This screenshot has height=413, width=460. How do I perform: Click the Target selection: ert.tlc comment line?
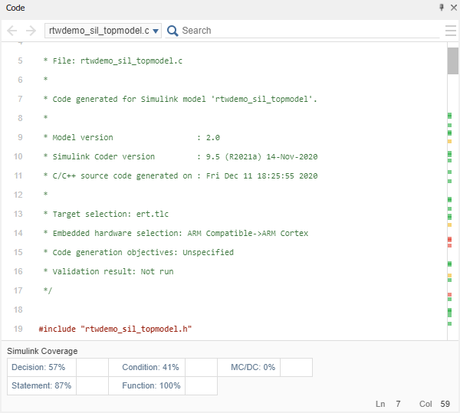(x=101, y=214)
